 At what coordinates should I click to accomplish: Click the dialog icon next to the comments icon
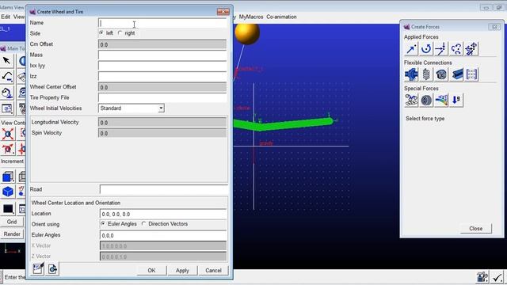(52, 269)
